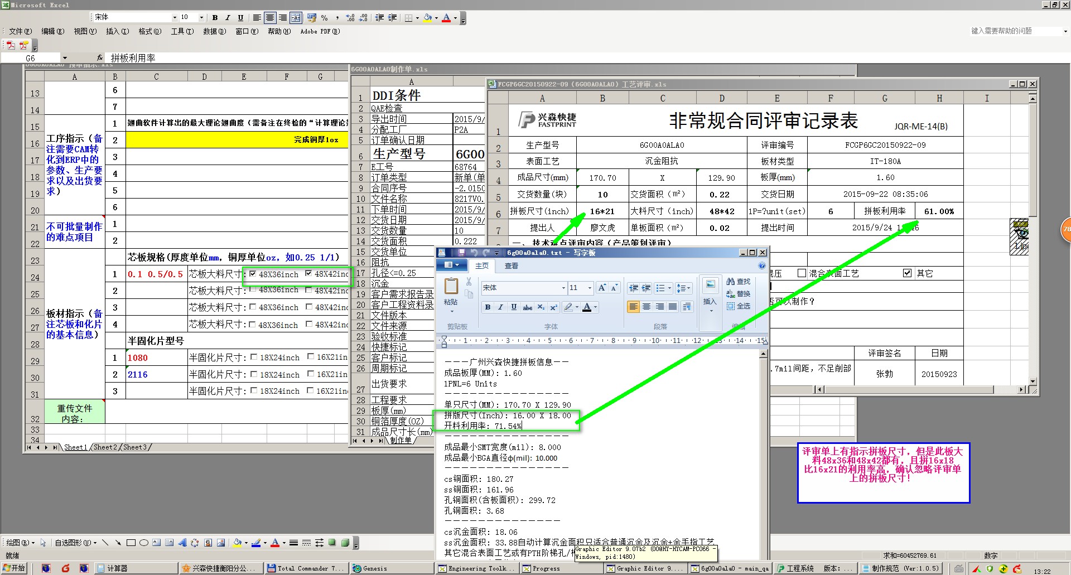1071x575 pixels.
Task: Switch to Sheet2 tab in workbook
Action: tap(105, 447)
